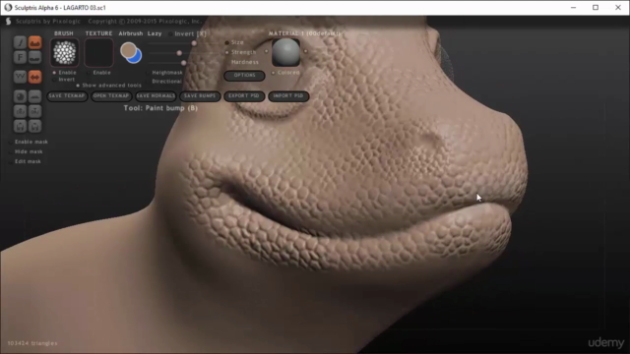Close the Sculptris window

tap(618, 8)
